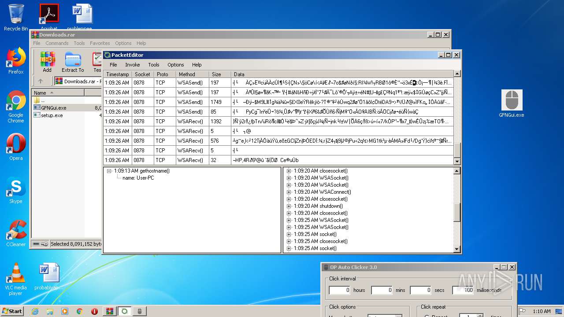564x317 pixels.
Task: Select the WSASend() packet row with size 1749
Action: pyautogui.click(x=278, y=102)
